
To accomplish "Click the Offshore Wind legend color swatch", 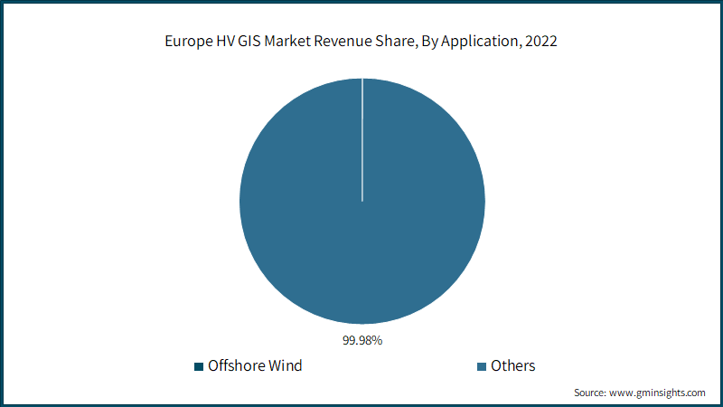I will (199, 367).
